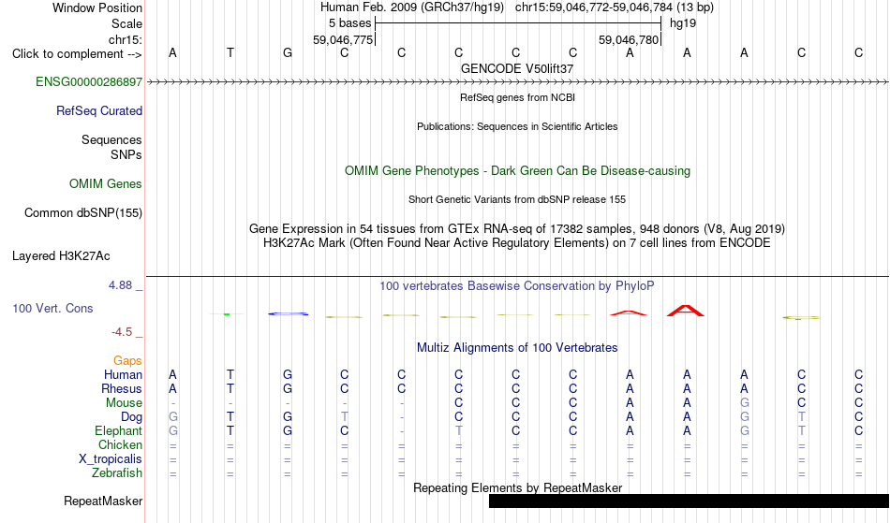
Task: Click the Dog species label
Action: coord(131,417)
